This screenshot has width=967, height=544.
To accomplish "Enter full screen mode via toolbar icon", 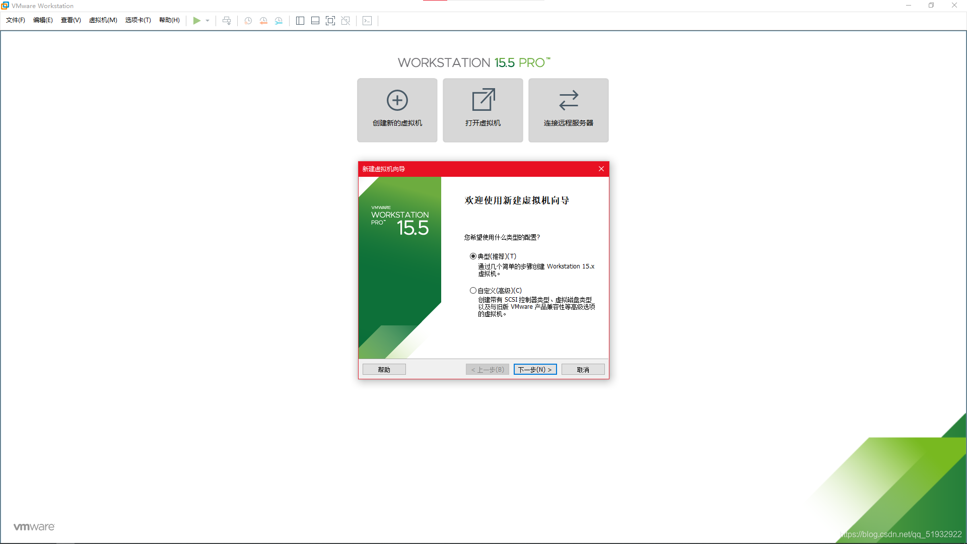I will (331, 21).
